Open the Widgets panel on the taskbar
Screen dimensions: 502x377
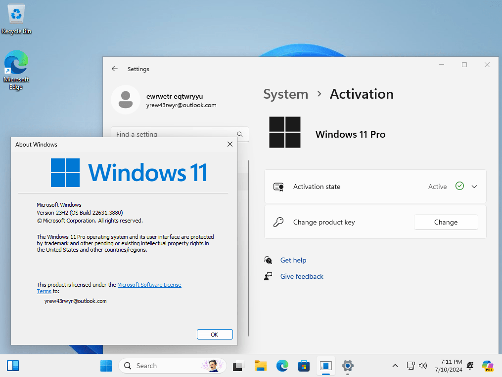point(13,366)
